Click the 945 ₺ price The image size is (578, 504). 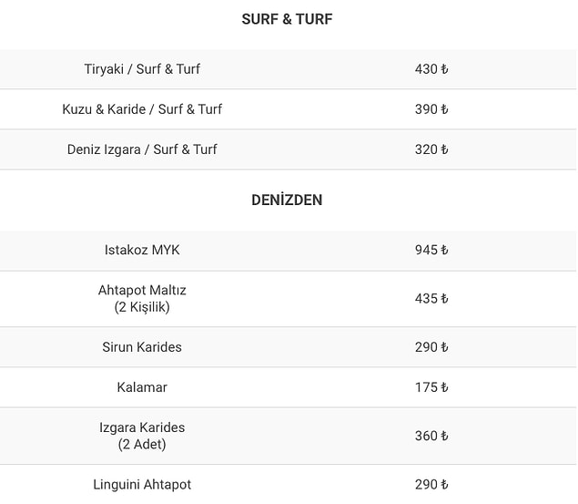(431, 250)
